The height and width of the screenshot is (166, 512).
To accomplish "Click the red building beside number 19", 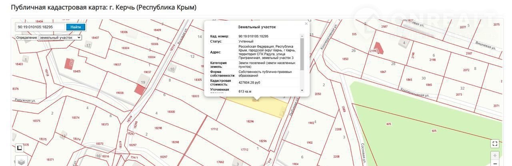I will (x=140, y=90).
